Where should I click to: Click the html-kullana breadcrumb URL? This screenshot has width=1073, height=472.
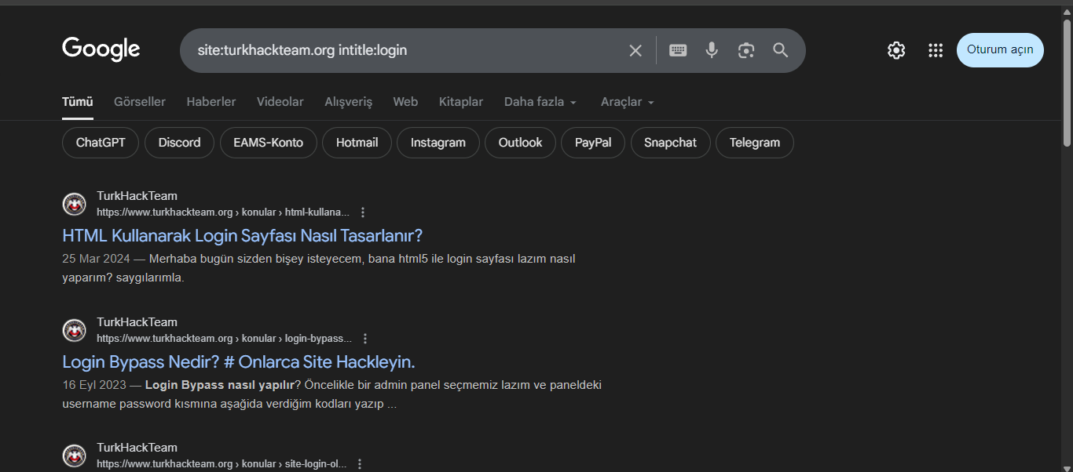point(223,212)
